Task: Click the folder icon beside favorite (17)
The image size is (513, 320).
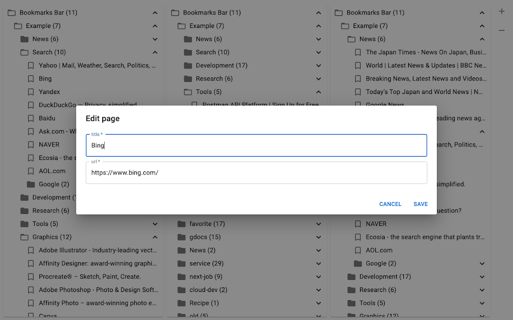Action: [x=181, y=224]
